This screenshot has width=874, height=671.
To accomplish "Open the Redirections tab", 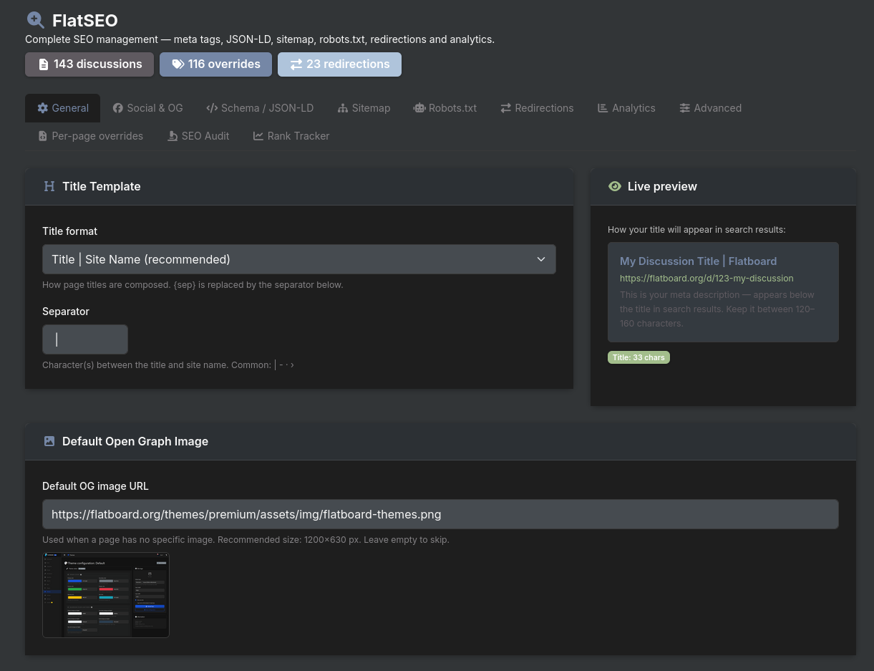I will (537, 108).
